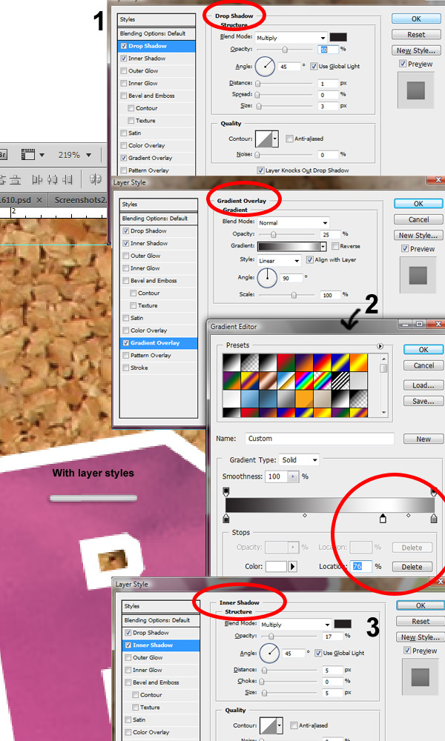Enable the Stroke style checkbox in the Gradient Overlay dialog

point(126,368)
